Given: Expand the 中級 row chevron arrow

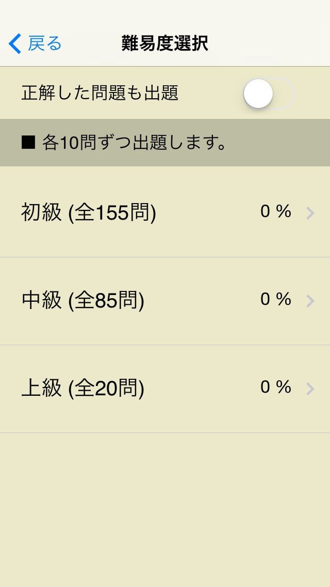Looking at the screenshot, I should point(310,301).
